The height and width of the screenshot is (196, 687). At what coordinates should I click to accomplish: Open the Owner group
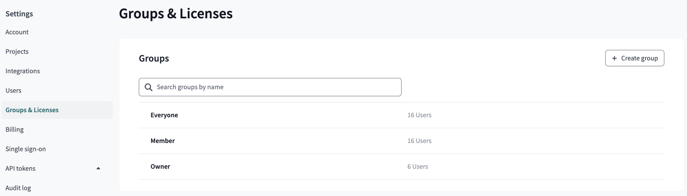pos(160,167)
